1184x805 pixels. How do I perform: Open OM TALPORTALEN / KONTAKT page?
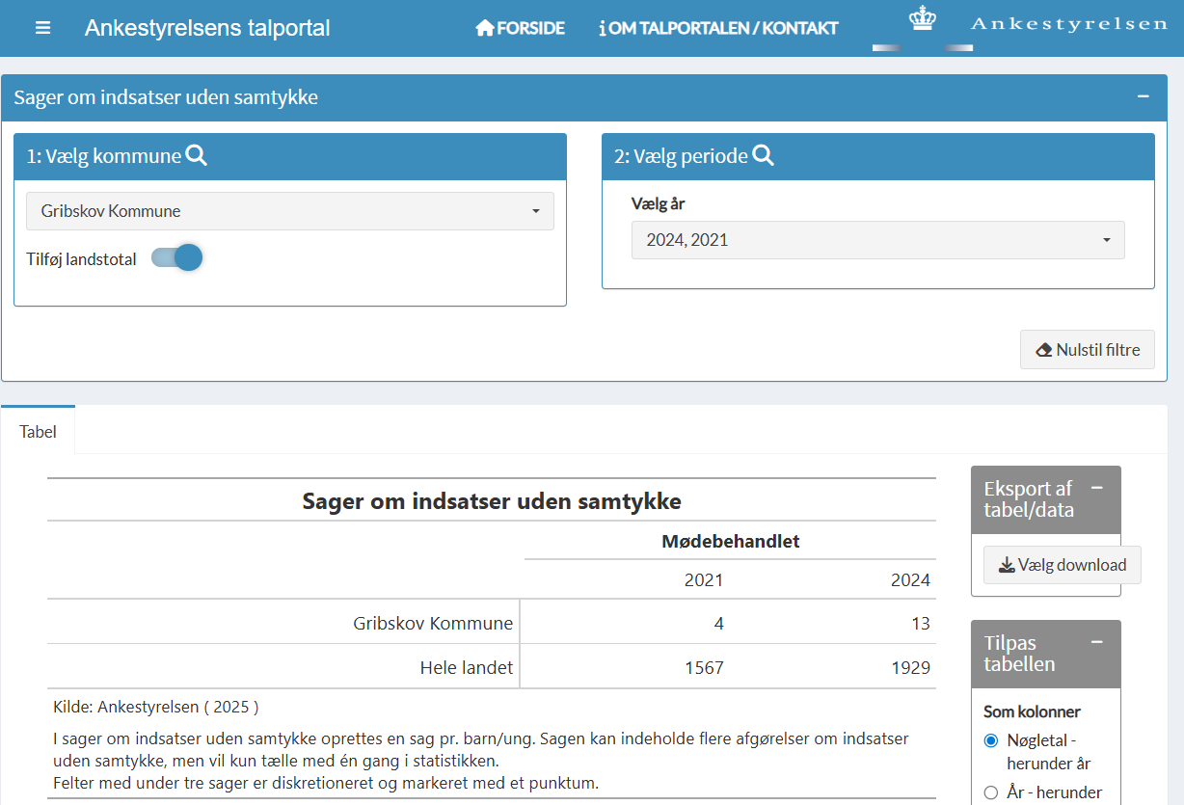[x=718, y=28]
